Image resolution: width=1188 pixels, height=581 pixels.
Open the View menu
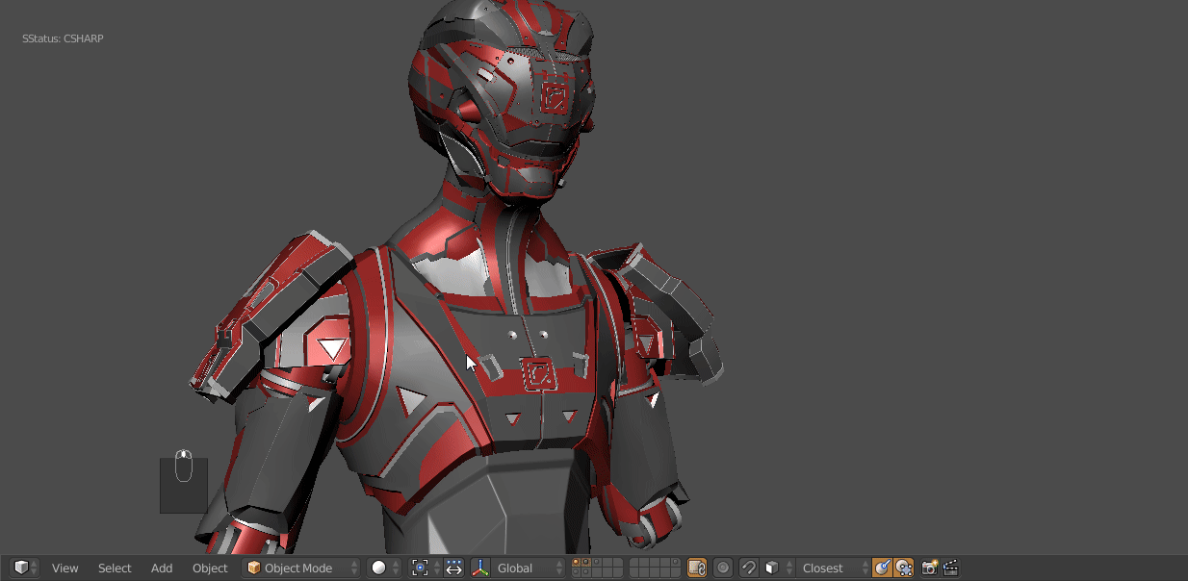pyautogui.click(x=65, y=568)
